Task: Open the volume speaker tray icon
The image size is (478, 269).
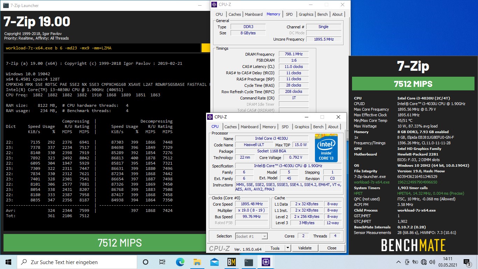Action: click(x=431, y=262)
